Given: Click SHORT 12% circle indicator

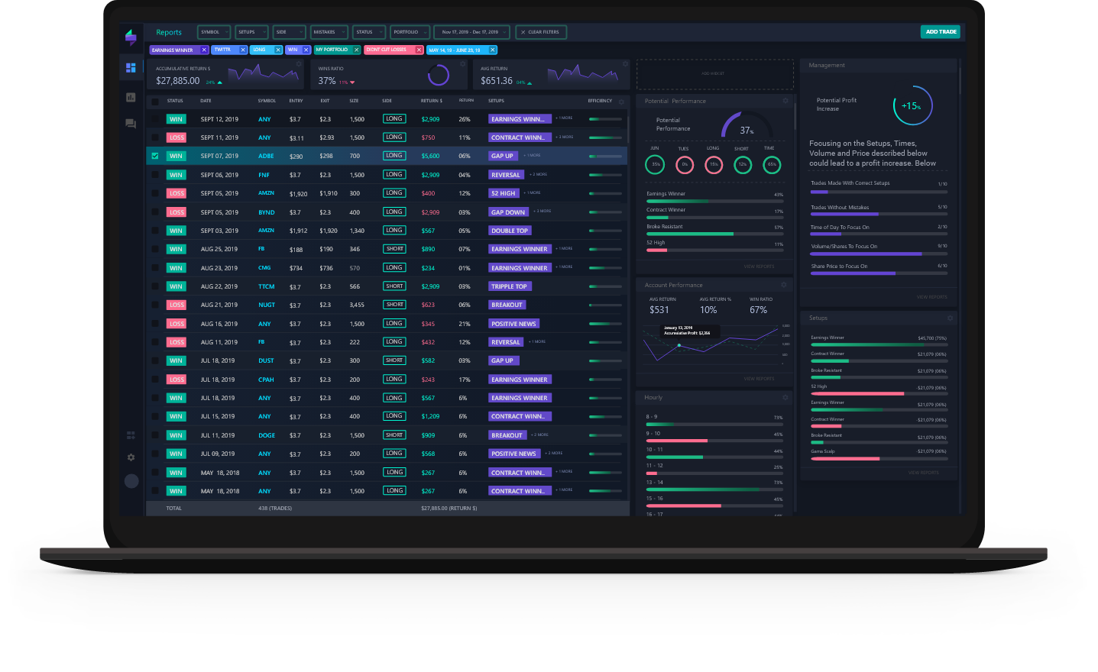Looking at the screenshot, I should pos(742,164).
